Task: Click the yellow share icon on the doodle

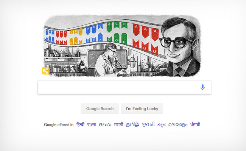Action: pyautogui.click(x=46, y=71)
